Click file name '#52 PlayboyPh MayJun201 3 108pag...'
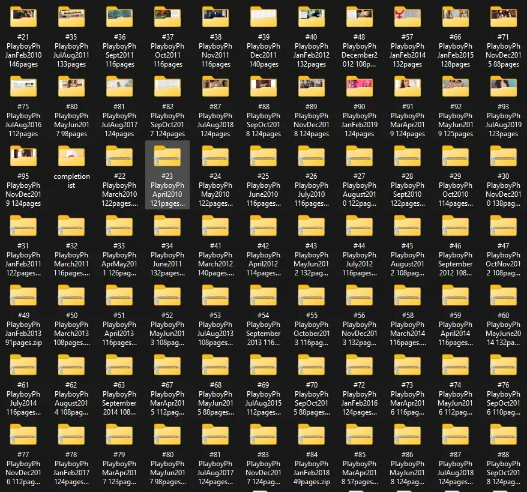Viewport: 527px width, 492px height. [167, 329]
